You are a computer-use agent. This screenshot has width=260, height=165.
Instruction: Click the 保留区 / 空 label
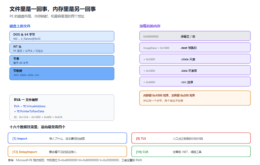pos(188,36)
